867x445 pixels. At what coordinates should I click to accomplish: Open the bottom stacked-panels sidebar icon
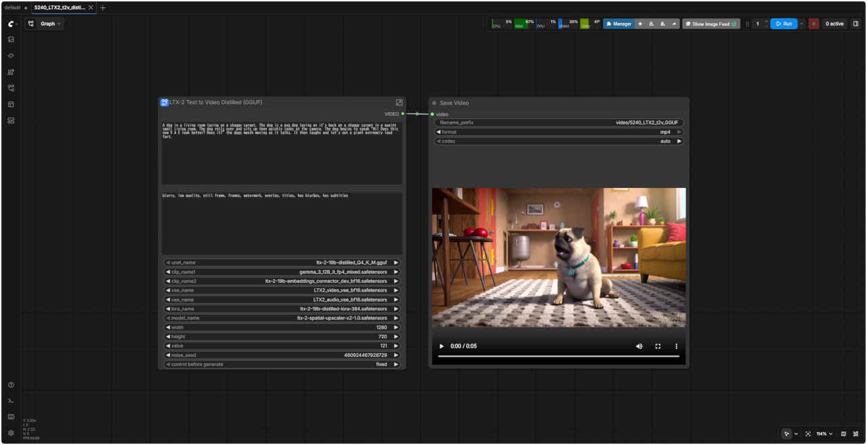tap(11, 120)
